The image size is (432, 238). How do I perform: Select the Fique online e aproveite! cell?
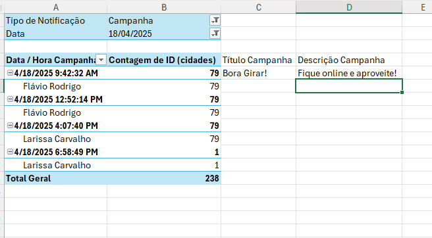[349, 73]
